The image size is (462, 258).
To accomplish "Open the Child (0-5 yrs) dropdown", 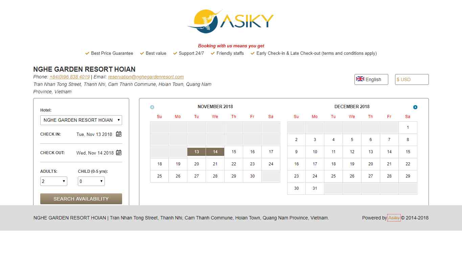I will point(91,181).
